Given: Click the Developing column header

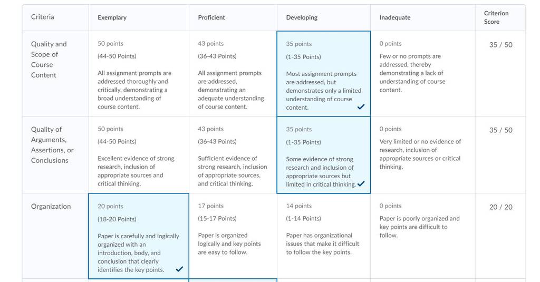Looking at the screenshot, I should [x=302, y=17].
